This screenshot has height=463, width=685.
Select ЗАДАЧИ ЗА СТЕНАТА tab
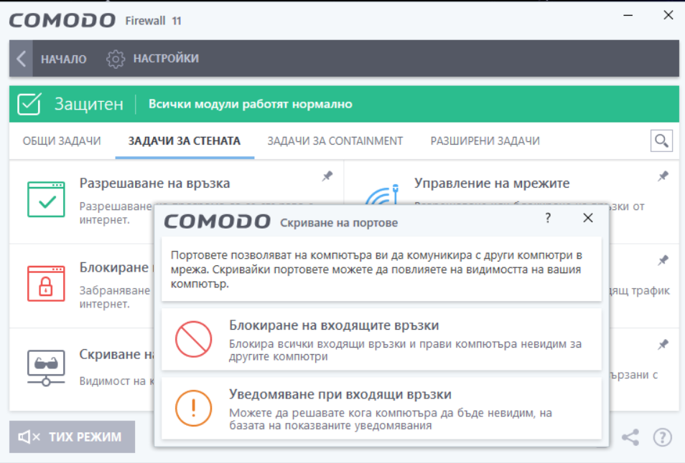coord(185,140)
